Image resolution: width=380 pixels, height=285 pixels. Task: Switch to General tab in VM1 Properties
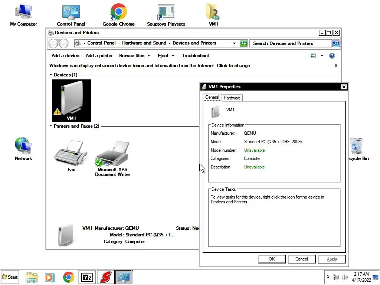tap(212, 98)
